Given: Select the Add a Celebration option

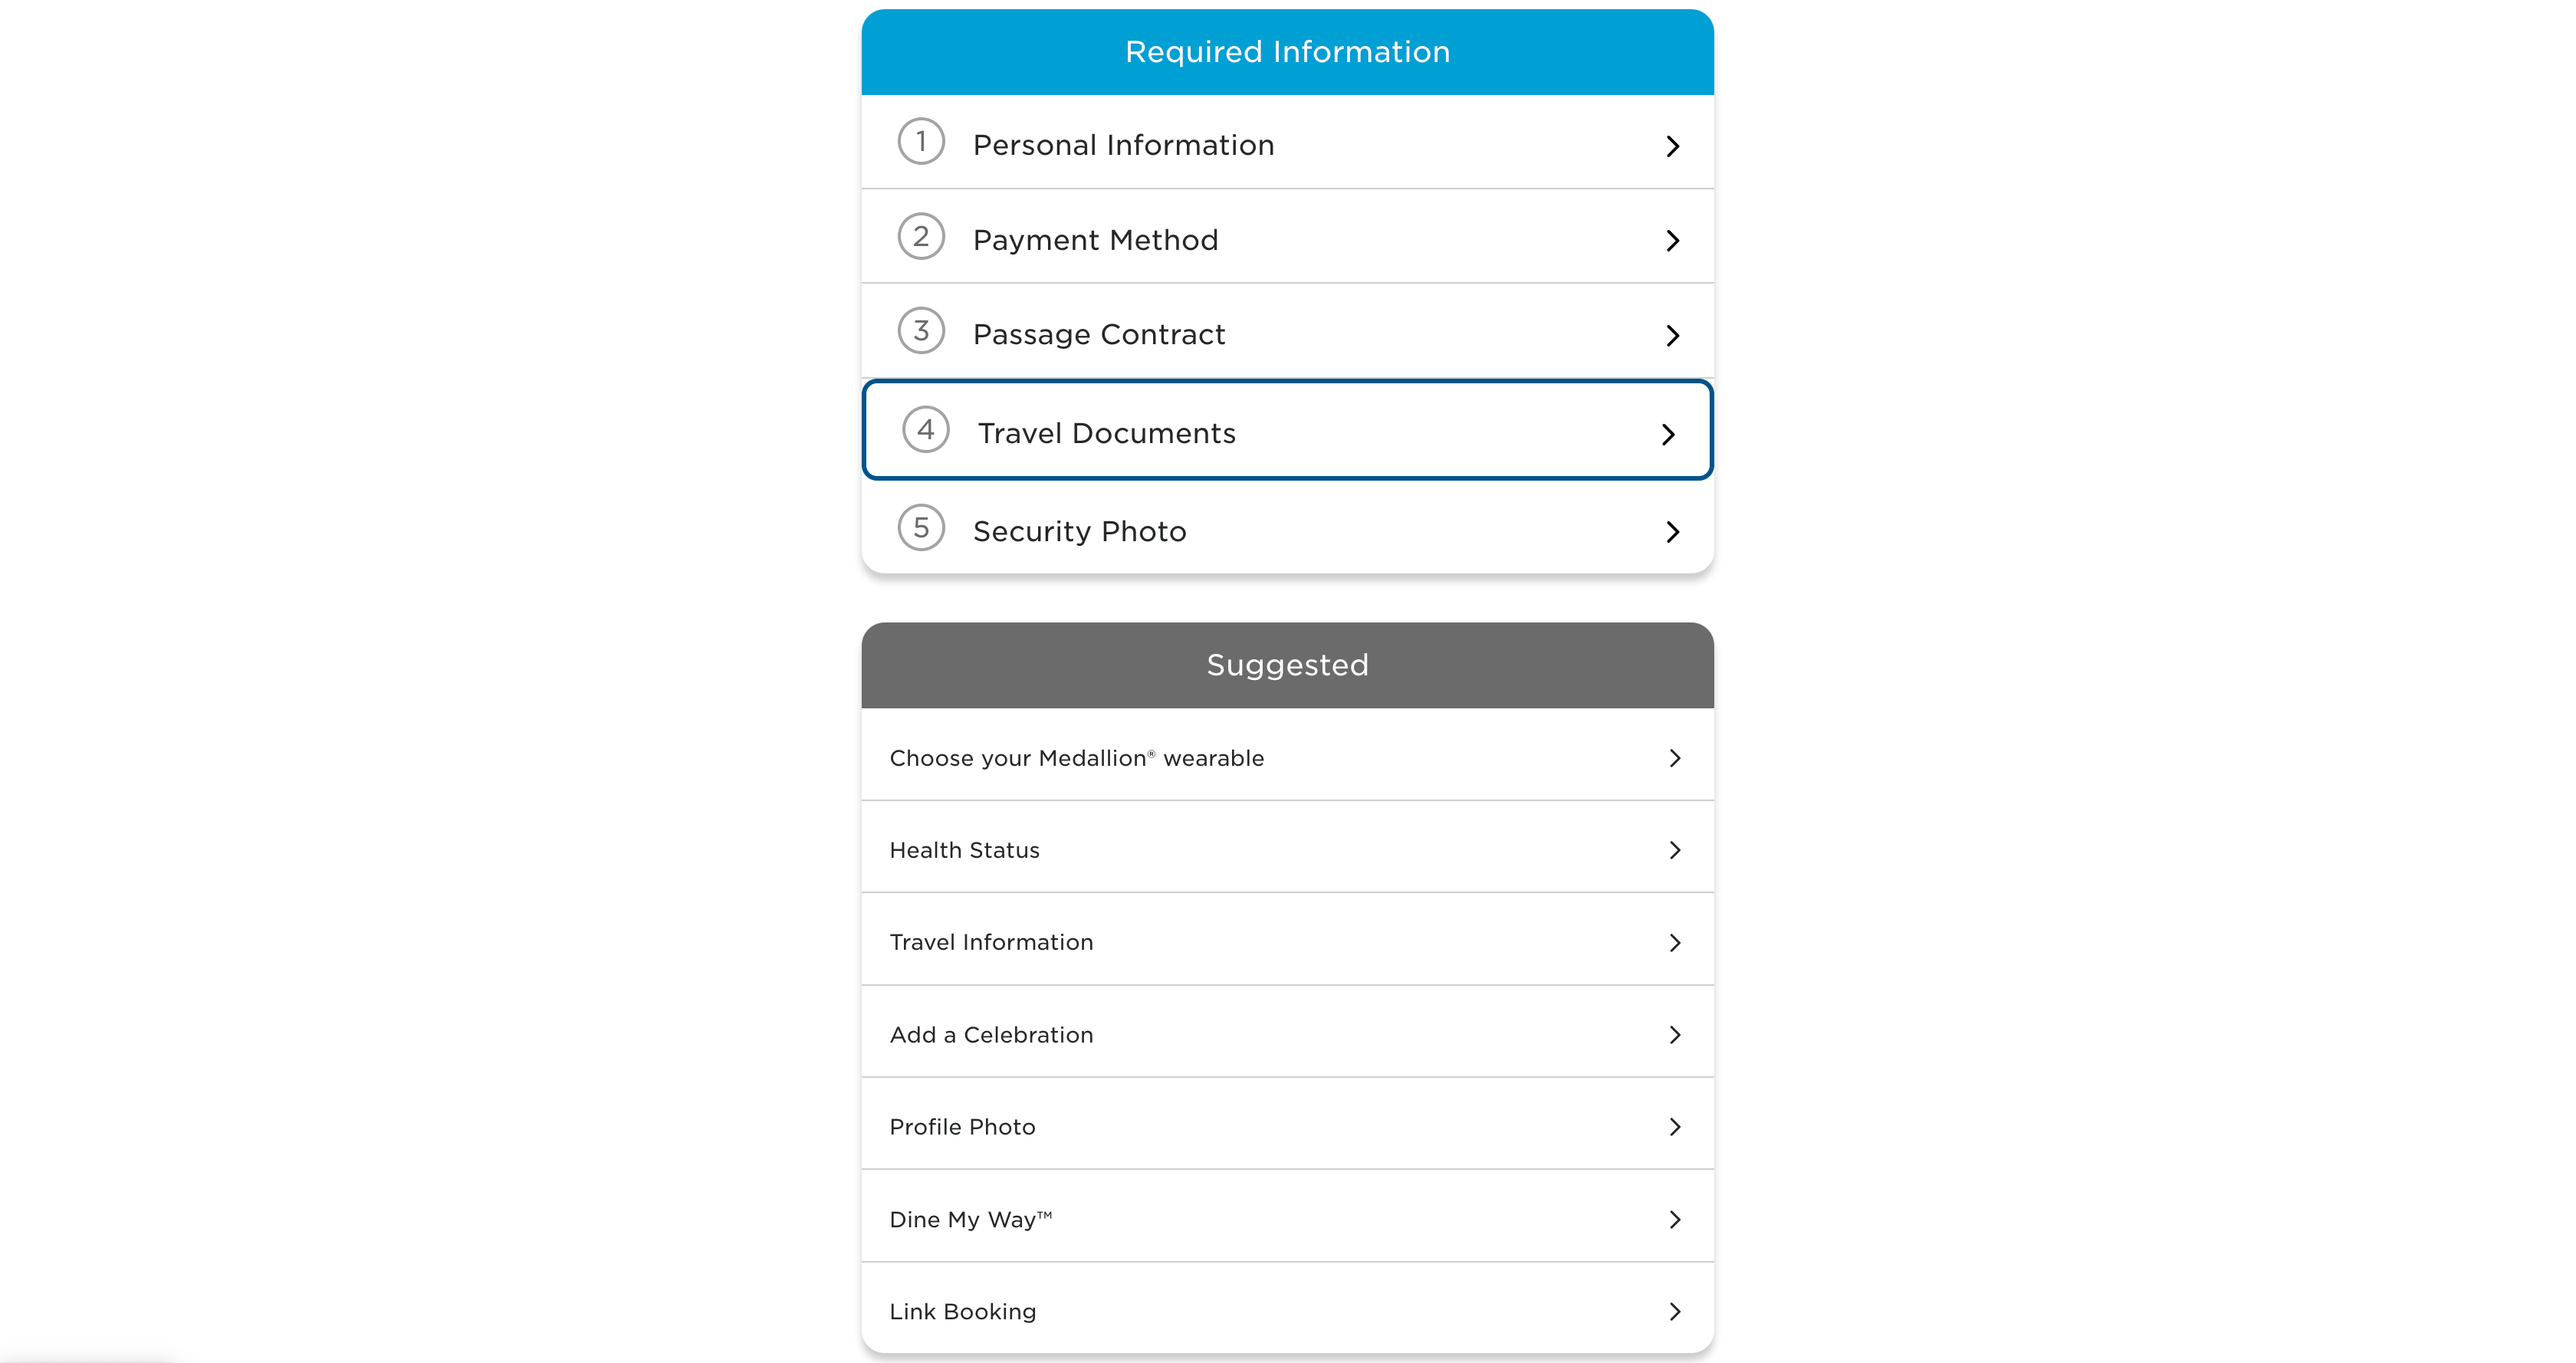Looking at the screenshot, I should [x=1286, y=1034].
